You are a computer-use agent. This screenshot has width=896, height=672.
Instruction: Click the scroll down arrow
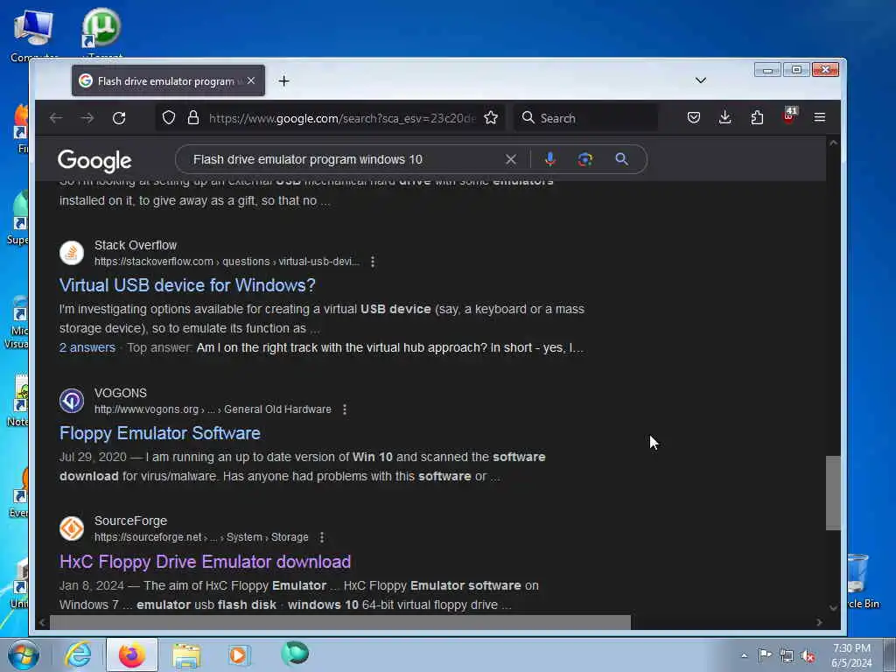[x=833, y=608]
